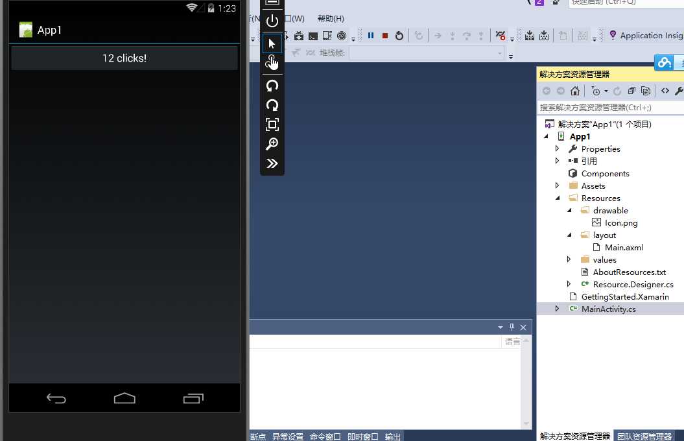Viewport: 684px width, 441px height.
Task: Select Icon.png in Solution Explorer
Action: [620, 223]
